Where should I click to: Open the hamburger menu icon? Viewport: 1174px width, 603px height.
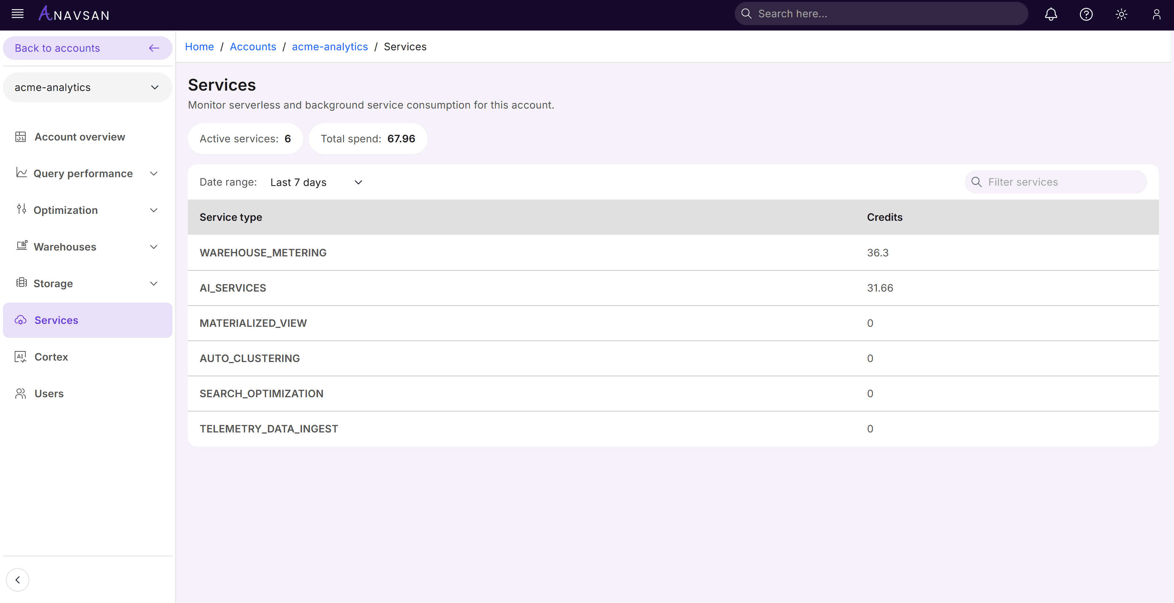[17, 14]
